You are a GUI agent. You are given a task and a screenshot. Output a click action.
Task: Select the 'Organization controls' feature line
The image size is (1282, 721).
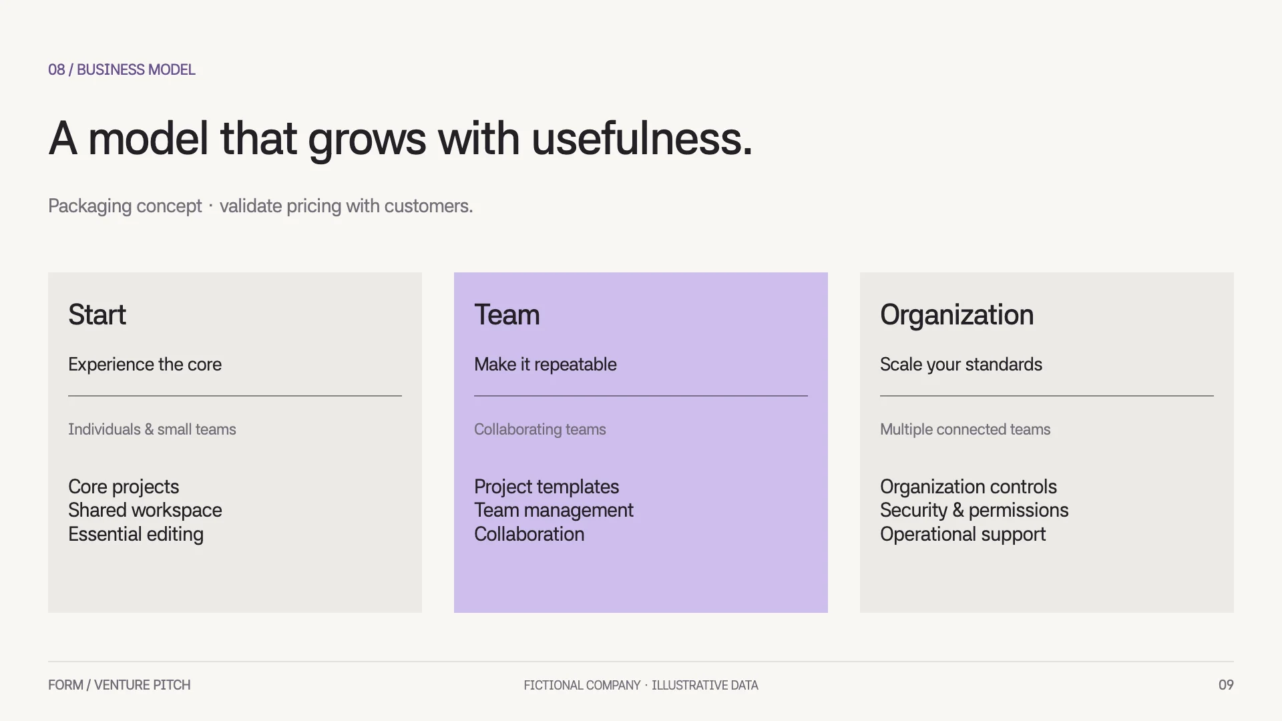coord(968,487)
